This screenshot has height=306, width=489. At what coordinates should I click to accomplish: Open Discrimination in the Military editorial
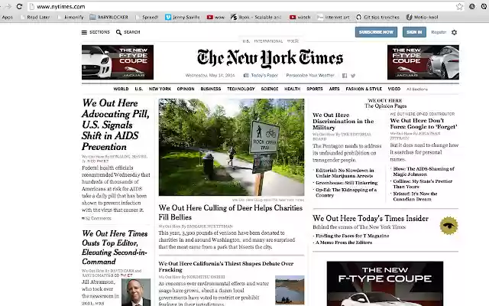click(x=343, y=121)
